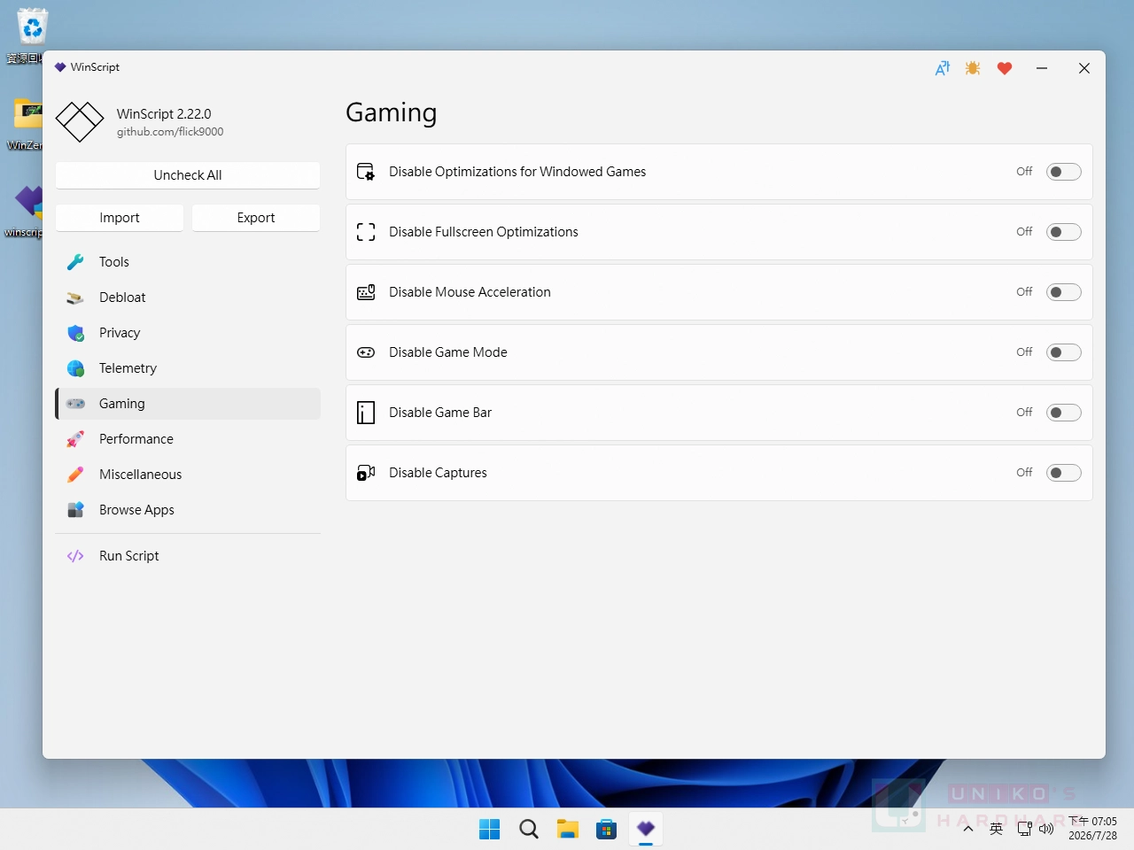Click the video capture icon in Captures row
The height and width of the screenshot is (850, 1134).
click(x=366, y=473)
